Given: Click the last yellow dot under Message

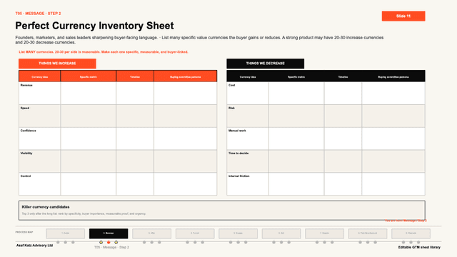Looking at the screenshot, I should [x=116, y=242].
